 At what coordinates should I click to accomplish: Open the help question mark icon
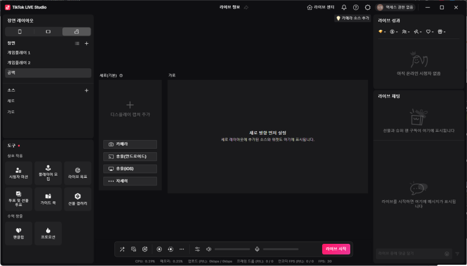tap(356, 8)
